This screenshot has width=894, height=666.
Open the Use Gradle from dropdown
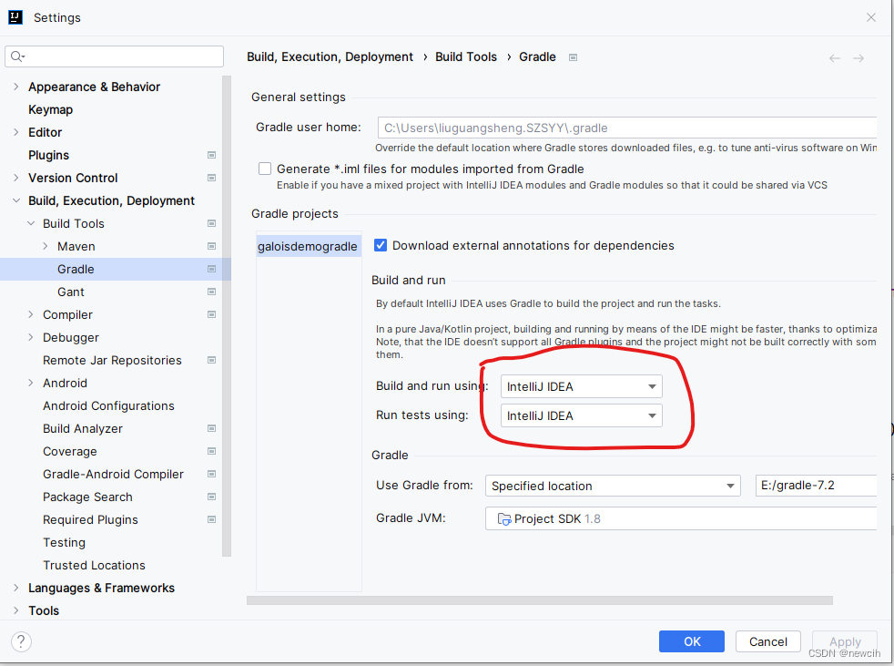(x=613, y=486)
